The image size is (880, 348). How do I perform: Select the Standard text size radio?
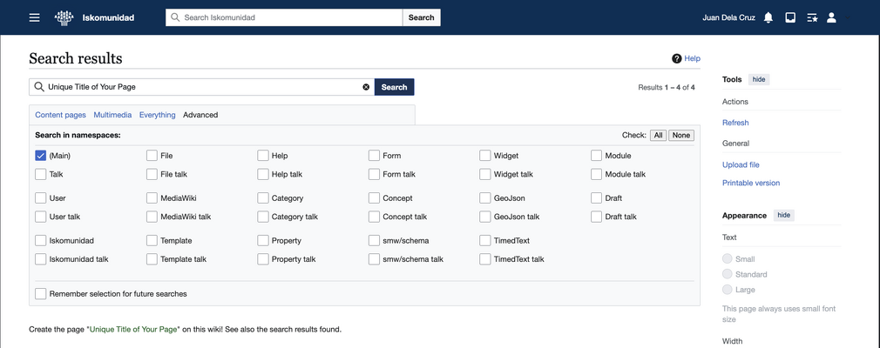coord(728,274)
